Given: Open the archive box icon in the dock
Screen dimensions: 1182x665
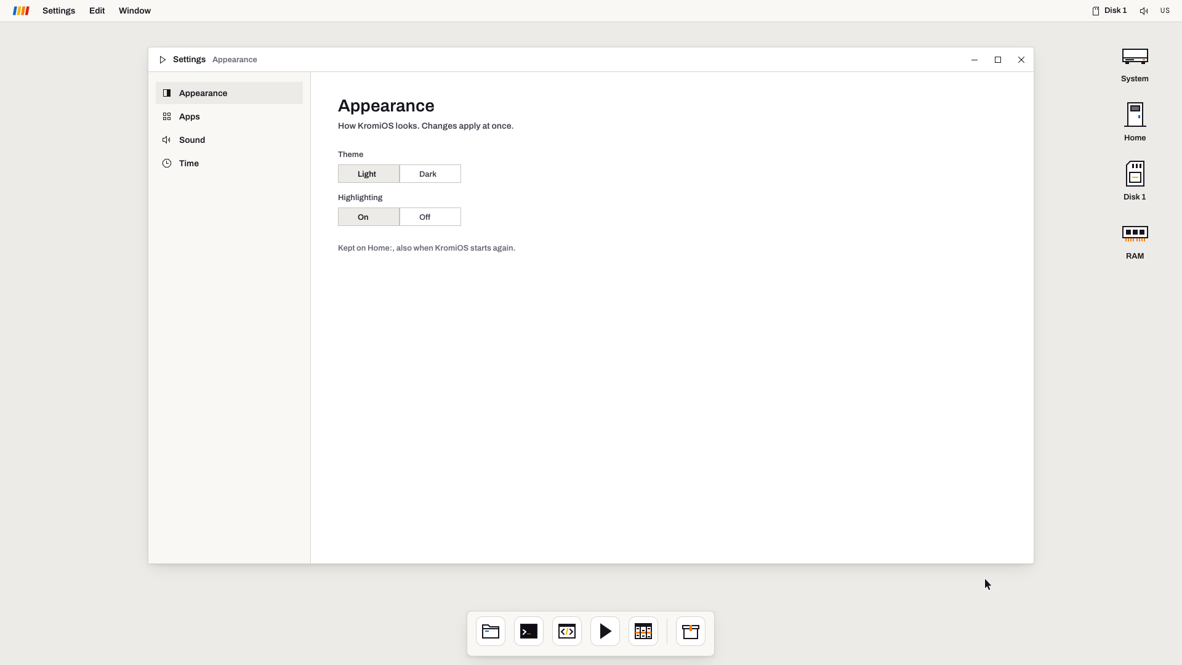Looking at the screenshot, I should tap(691, 631).
